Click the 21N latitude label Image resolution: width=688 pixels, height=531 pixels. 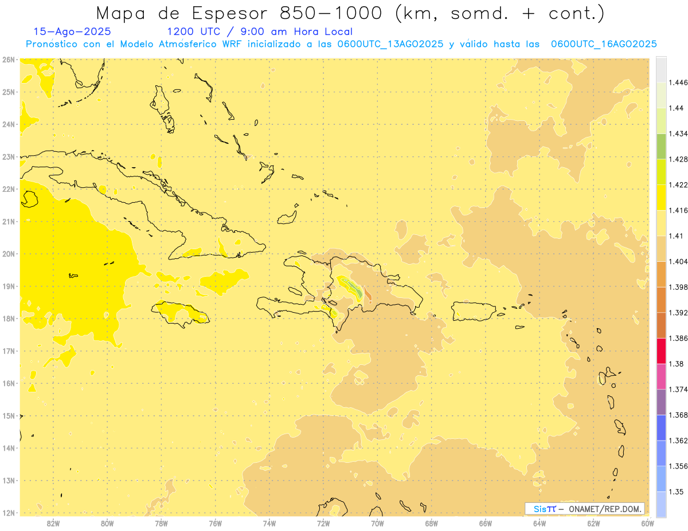[x=8, y=221]
